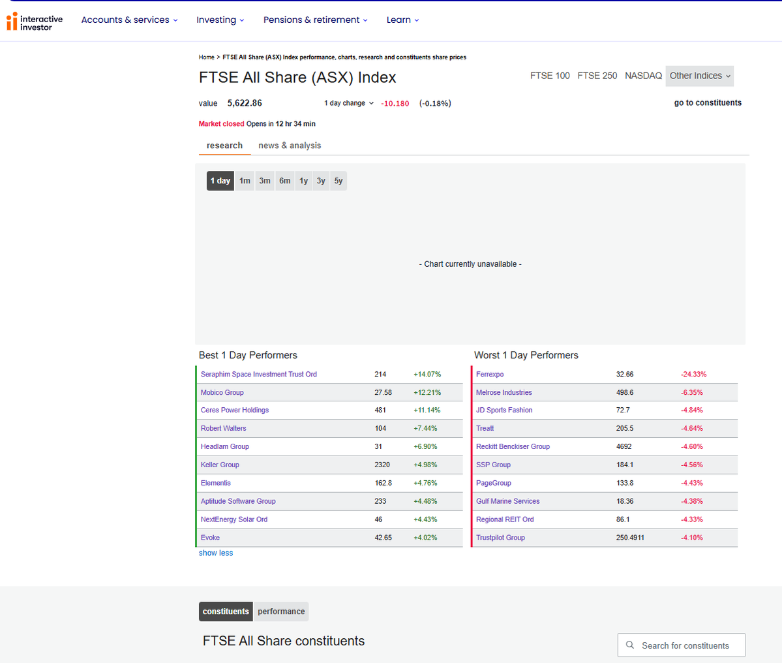Screen dimensions: 782x663
Task: Select the 3m chart range
Action: click(264, 181)
